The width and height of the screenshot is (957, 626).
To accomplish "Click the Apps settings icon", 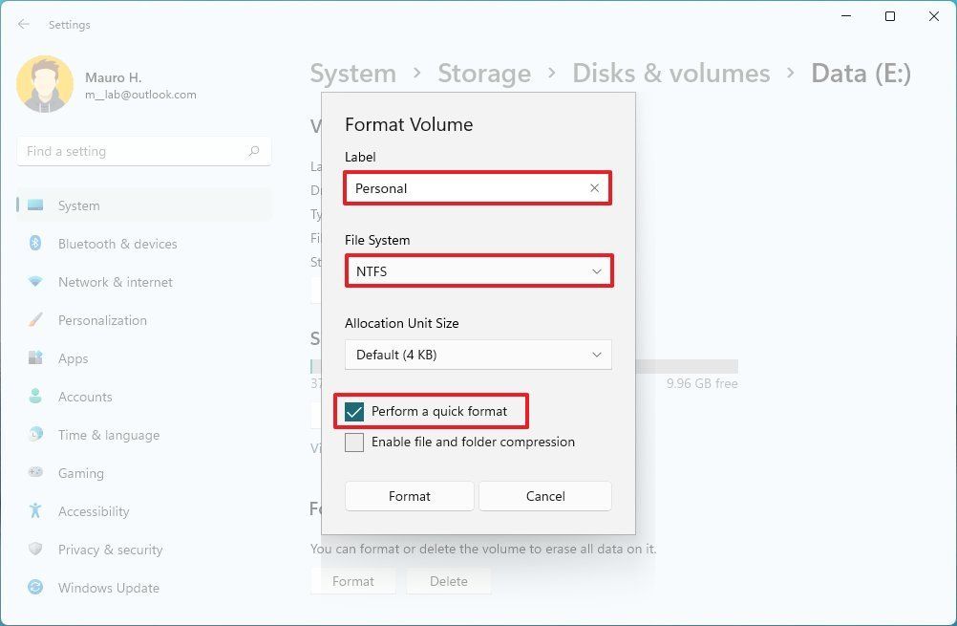I will pos(35,358).
